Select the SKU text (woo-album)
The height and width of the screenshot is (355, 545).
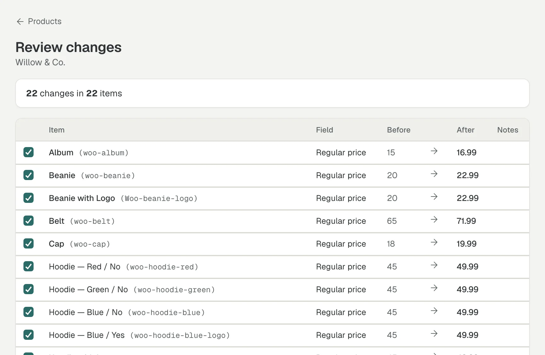coord(104,153)
